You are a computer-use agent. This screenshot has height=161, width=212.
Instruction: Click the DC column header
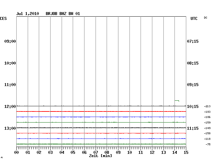(x=205, y=18)
